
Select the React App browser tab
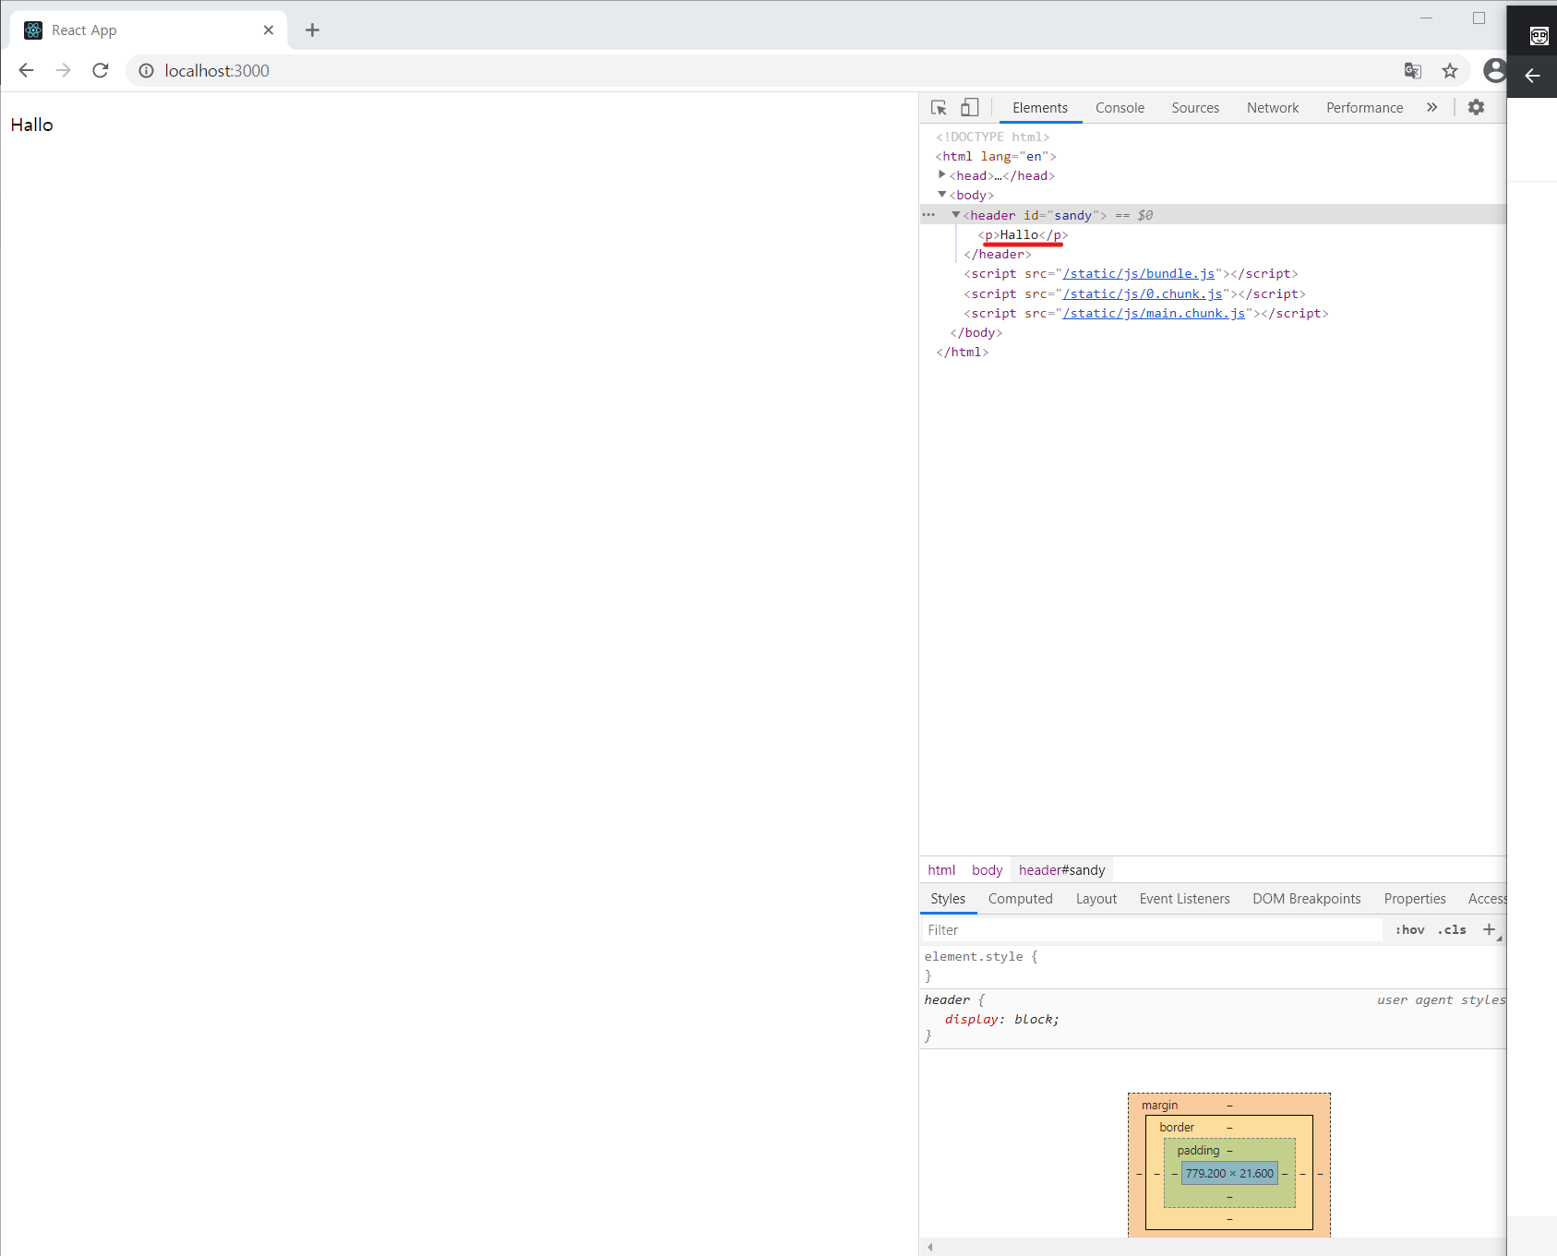click(x=149, y=30)
